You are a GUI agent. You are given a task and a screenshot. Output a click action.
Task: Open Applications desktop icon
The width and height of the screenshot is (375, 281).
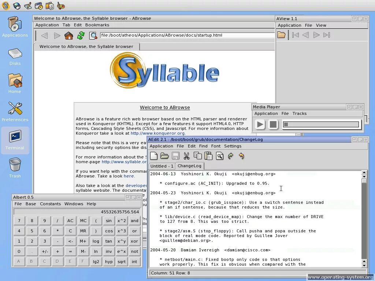click(15, 27)
